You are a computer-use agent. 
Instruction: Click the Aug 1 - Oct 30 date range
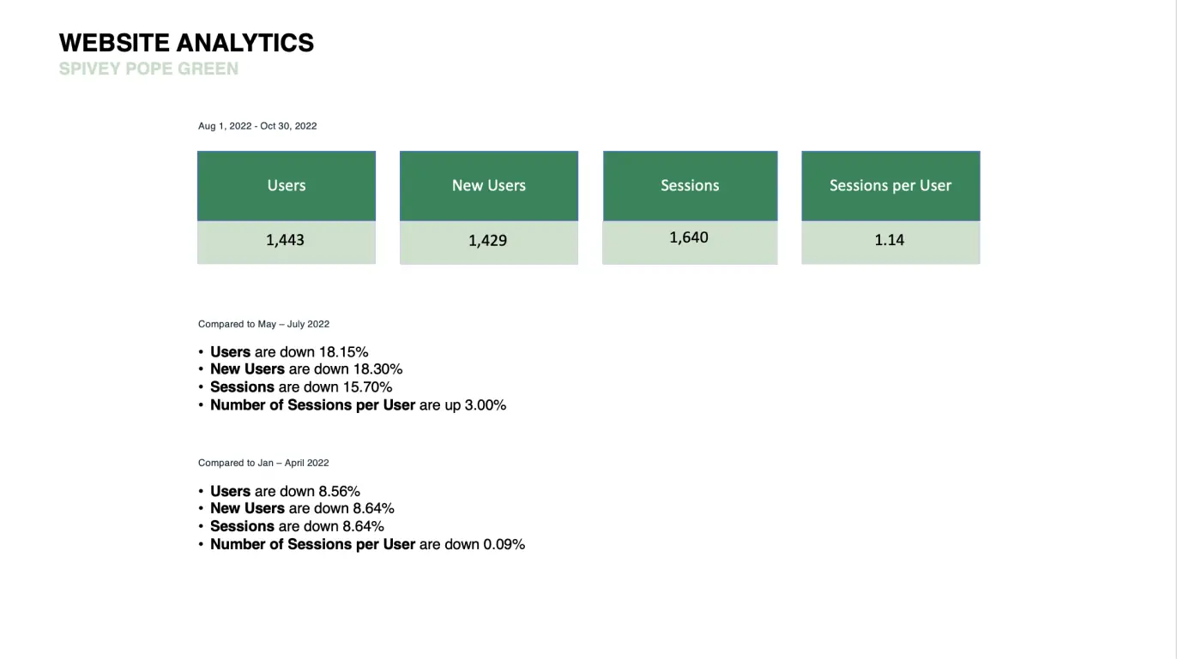(257, 126)
